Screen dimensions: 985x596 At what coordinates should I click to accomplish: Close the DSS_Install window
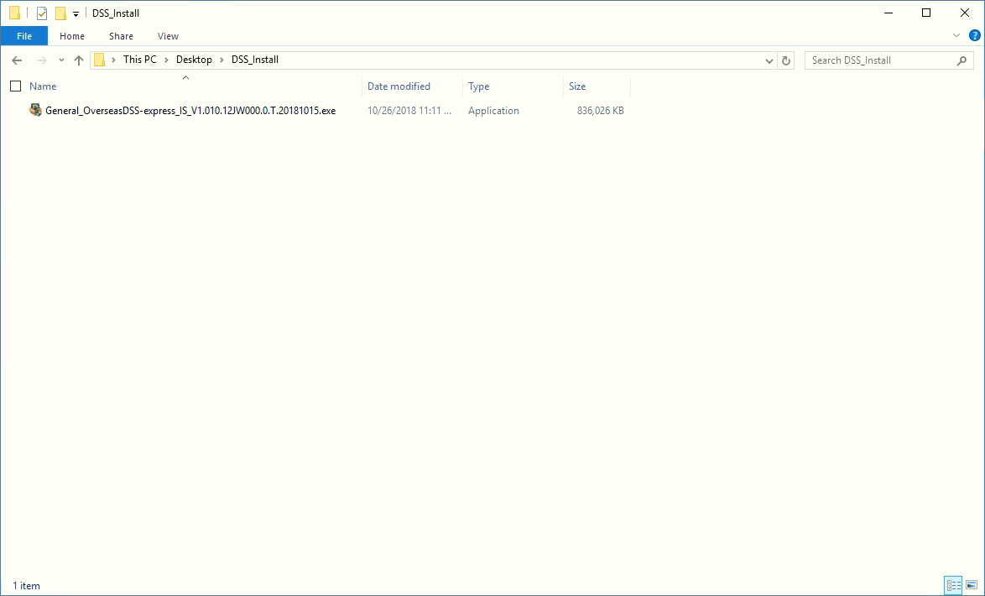click(x=965, y=13)
